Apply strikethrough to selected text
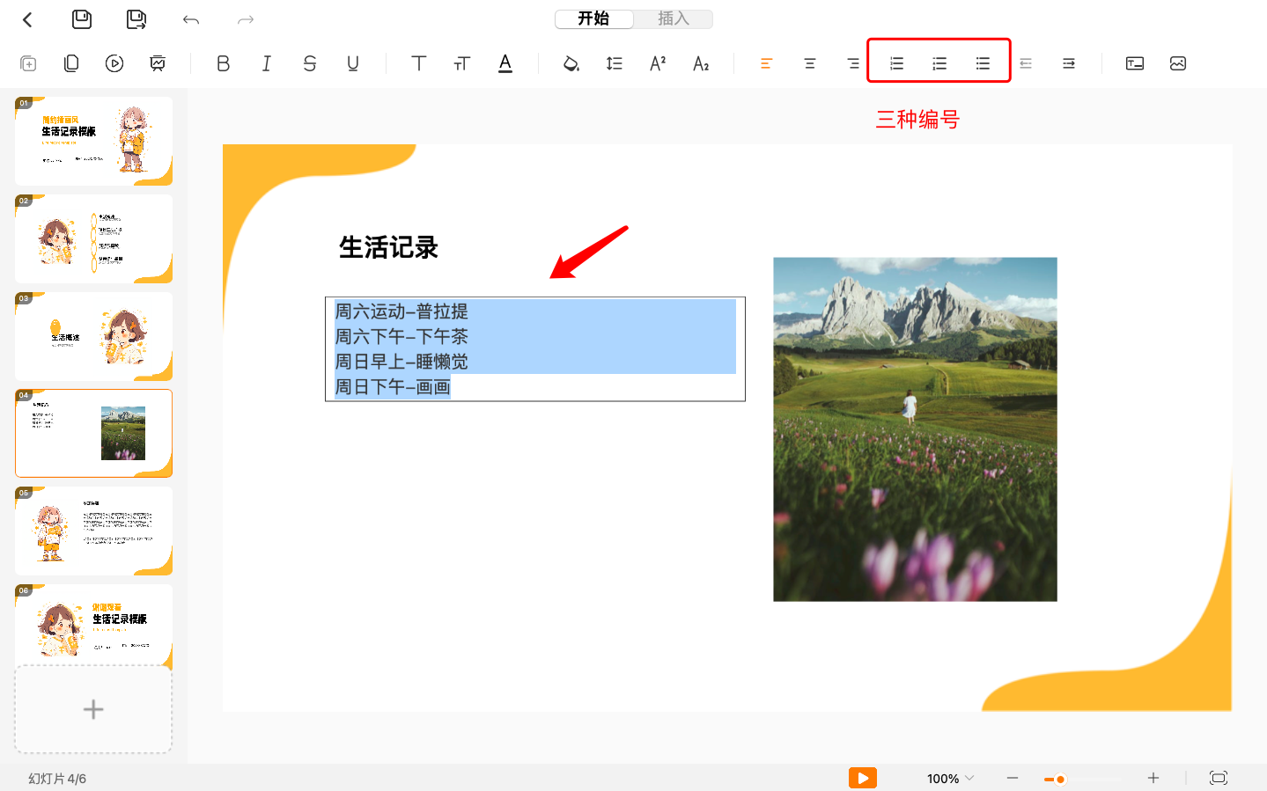 (x=309, y=62)
